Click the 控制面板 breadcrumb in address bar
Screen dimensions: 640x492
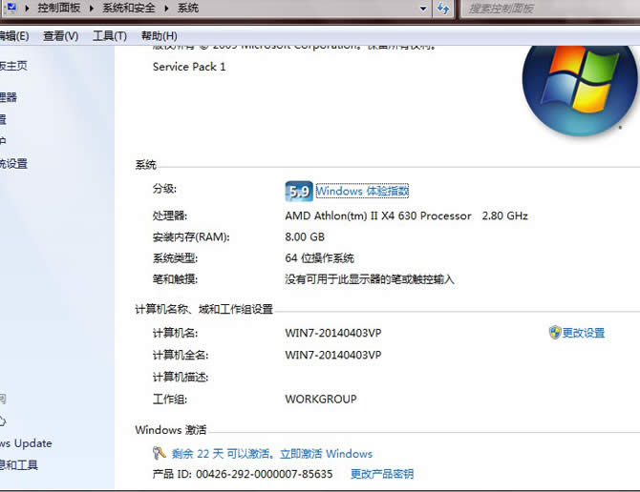click(x=59, y=8)
